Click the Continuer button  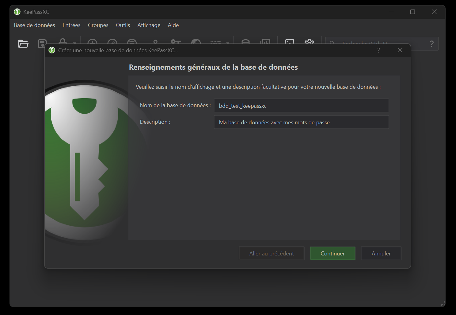tap(332, 253)
